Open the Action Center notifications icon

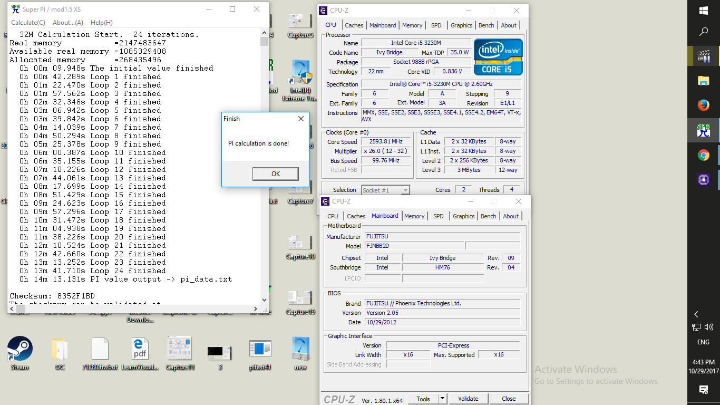click(704, 390)
